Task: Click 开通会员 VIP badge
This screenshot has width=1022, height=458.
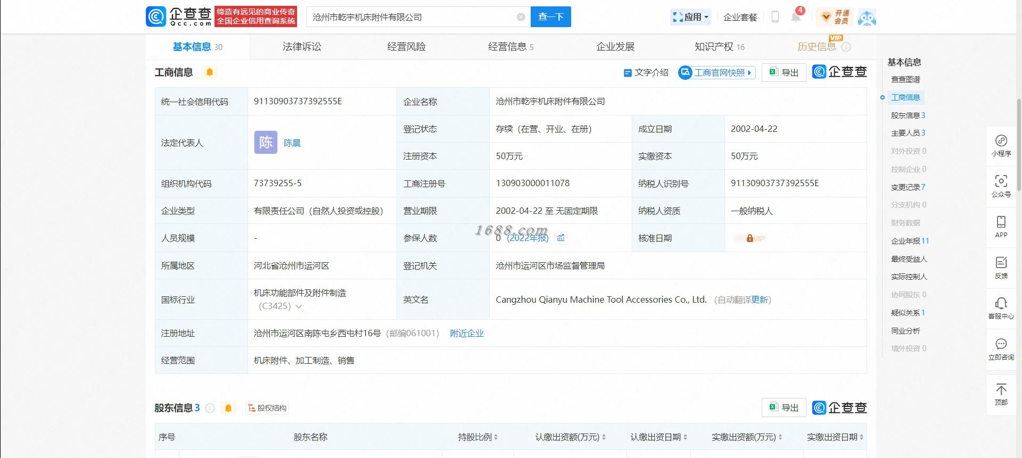Action: pyautogui.click(x=835, y=17)
